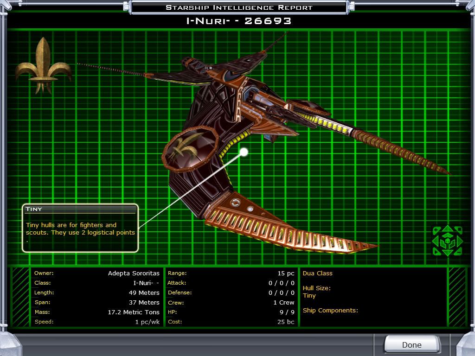475x356 pixels.
Task: Rotate ship view up with the up arrow
Action: point(448,229)
